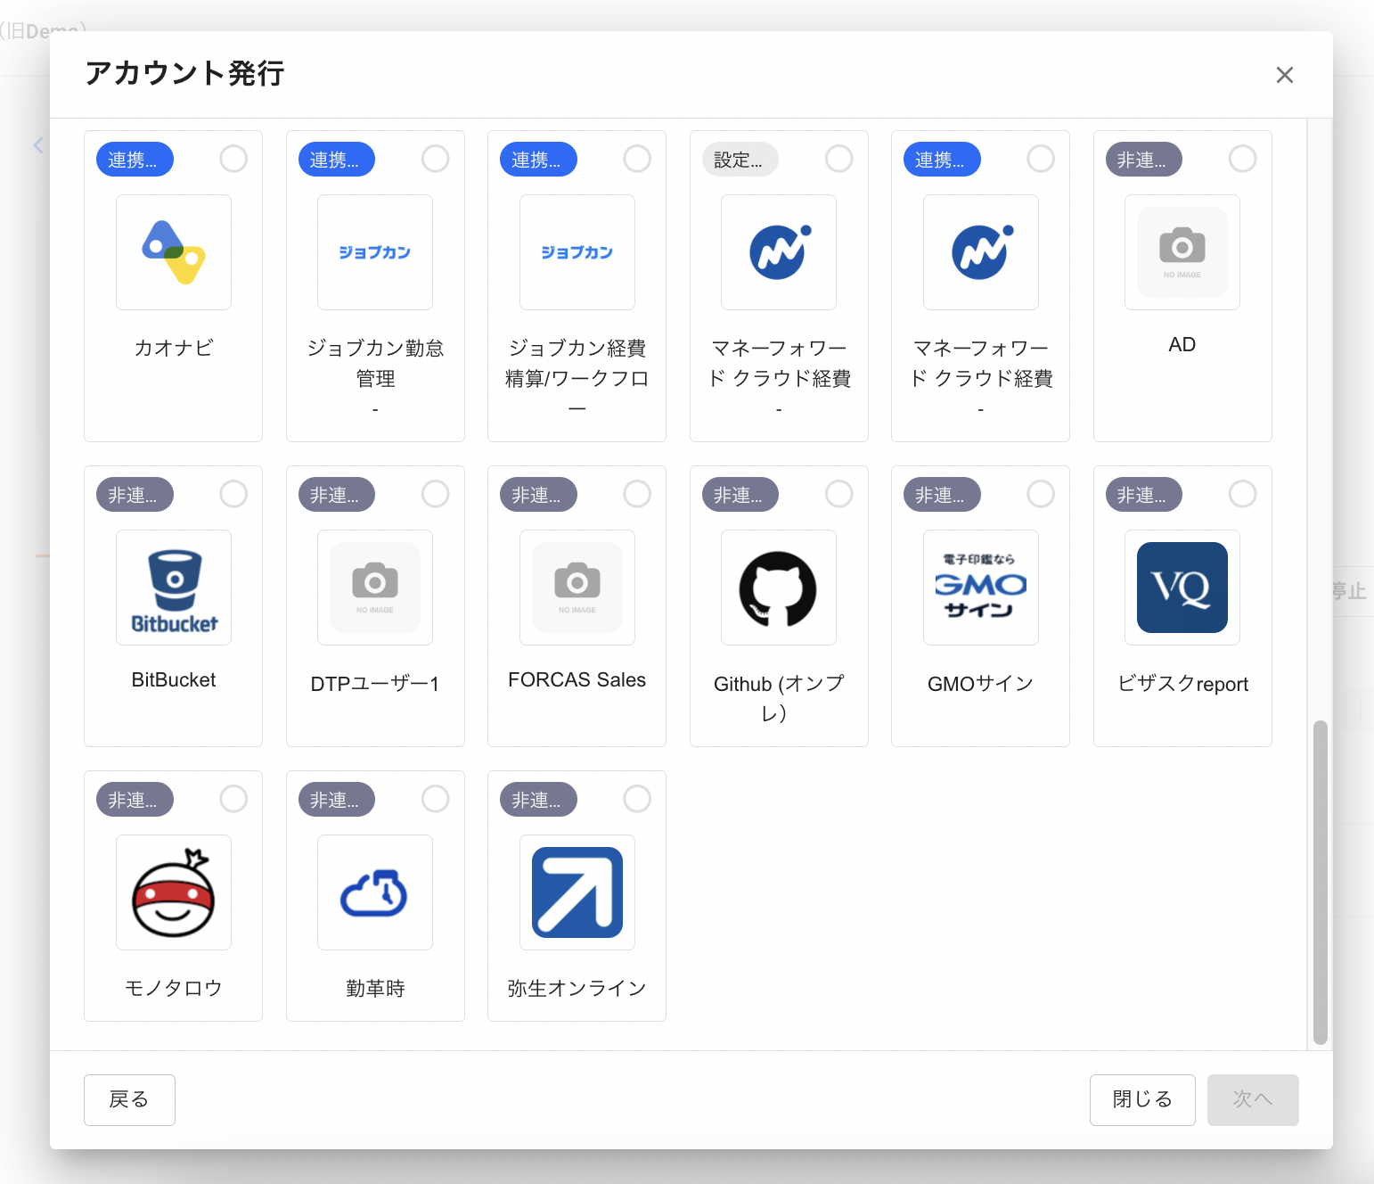
Task: Click the 勤革時 cloud clock icon
Action: click(x=375, y=893)
